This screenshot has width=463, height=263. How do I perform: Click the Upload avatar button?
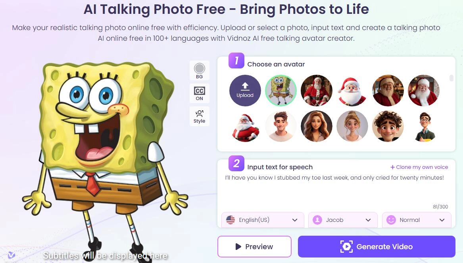245,90
